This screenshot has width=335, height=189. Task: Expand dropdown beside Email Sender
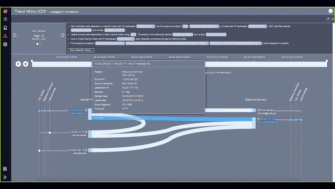(x=258, y=110)
